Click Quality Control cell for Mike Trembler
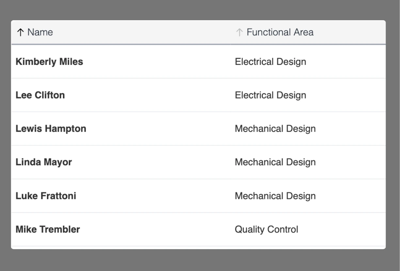The width and height of the screenshot is (400, 271). coord(266,230)
